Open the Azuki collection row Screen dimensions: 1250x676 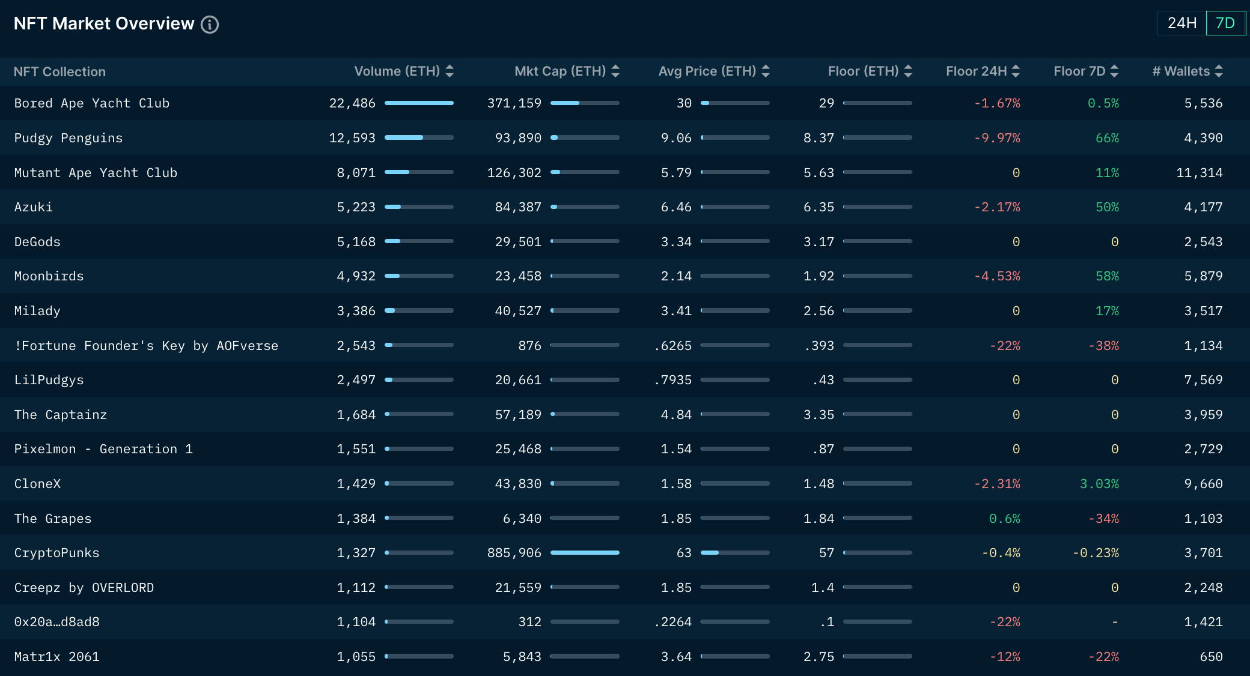coord(625,207)
